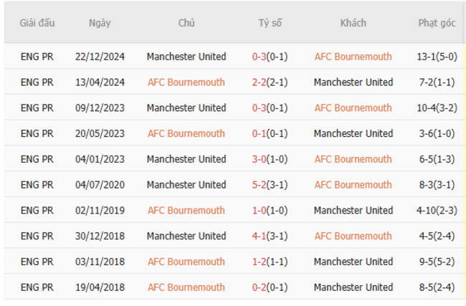Open Manchester United away link on 19/04/2018

353,287
